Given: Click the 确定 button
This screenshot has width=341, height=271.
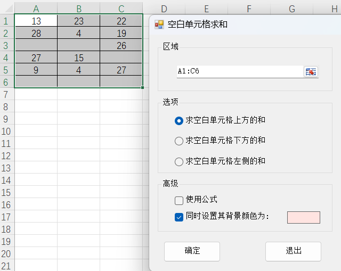Looking at the screenshot, I should [x=192, y=251].
